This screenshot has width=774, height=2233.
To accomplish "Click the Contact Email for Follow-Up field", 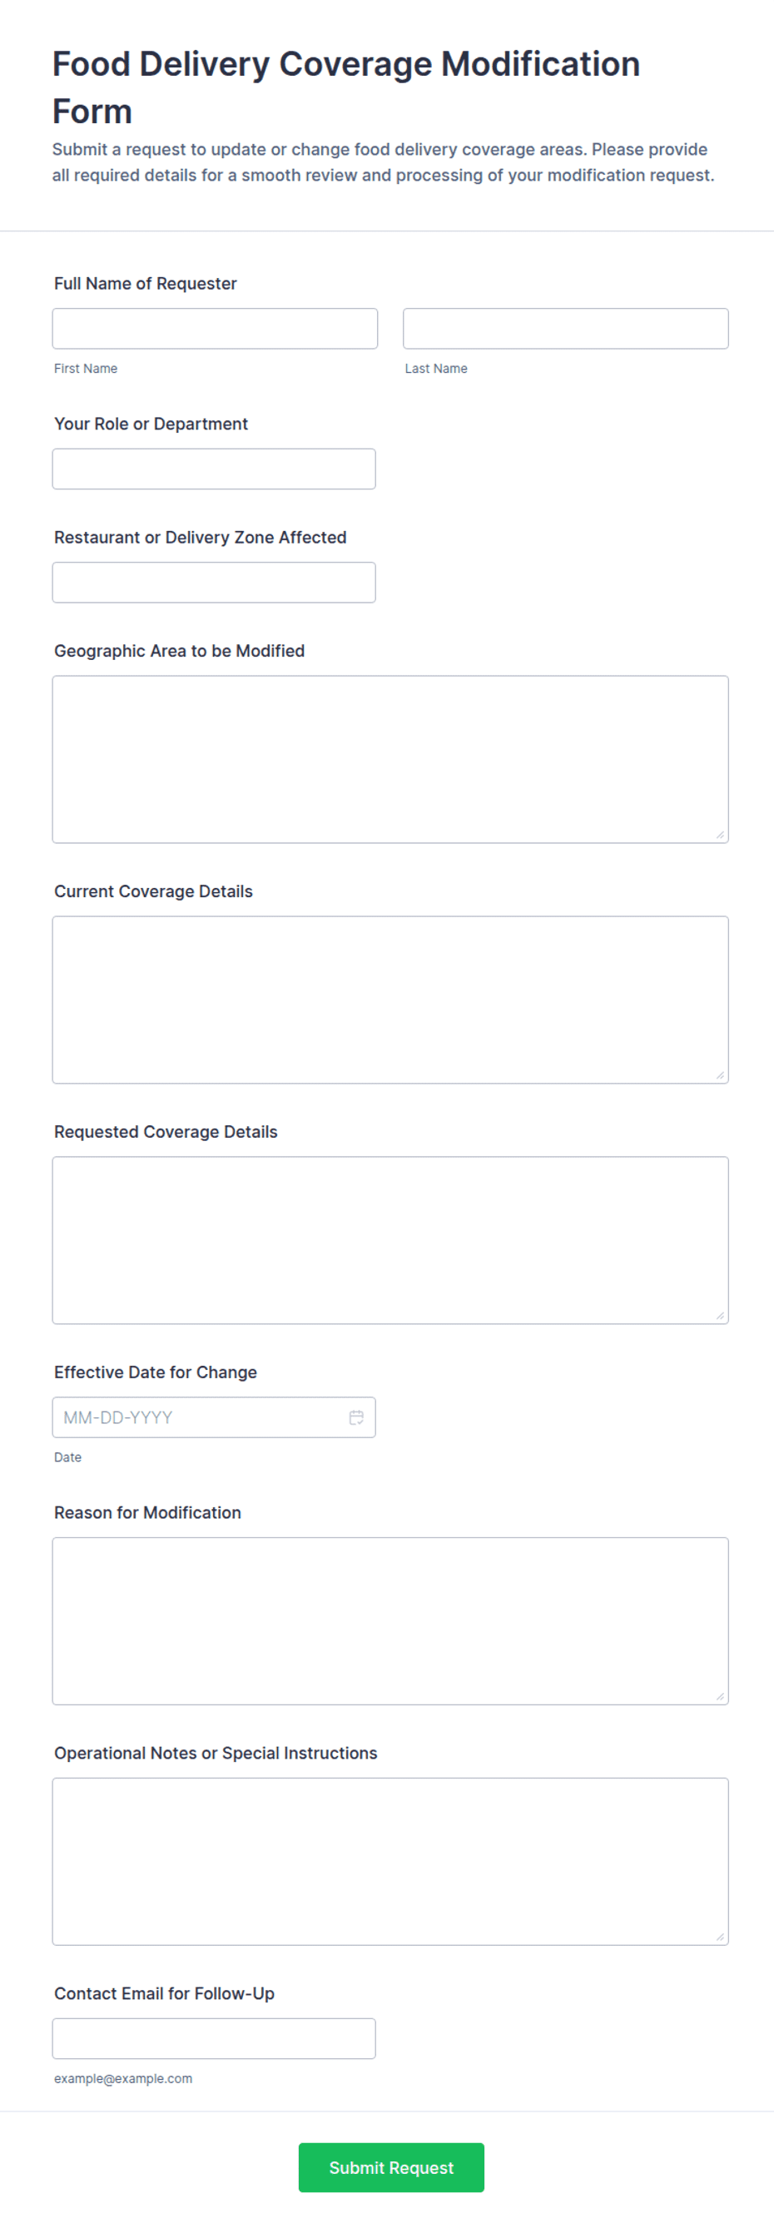I will [214, 2039].
